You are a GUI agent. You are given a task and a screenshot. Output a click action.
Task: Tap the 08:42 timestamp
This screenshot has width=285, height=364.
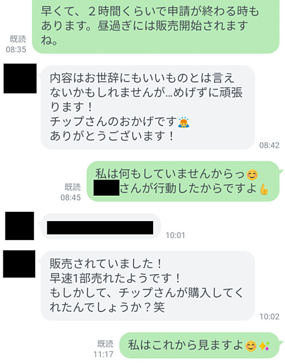point(269,145)
